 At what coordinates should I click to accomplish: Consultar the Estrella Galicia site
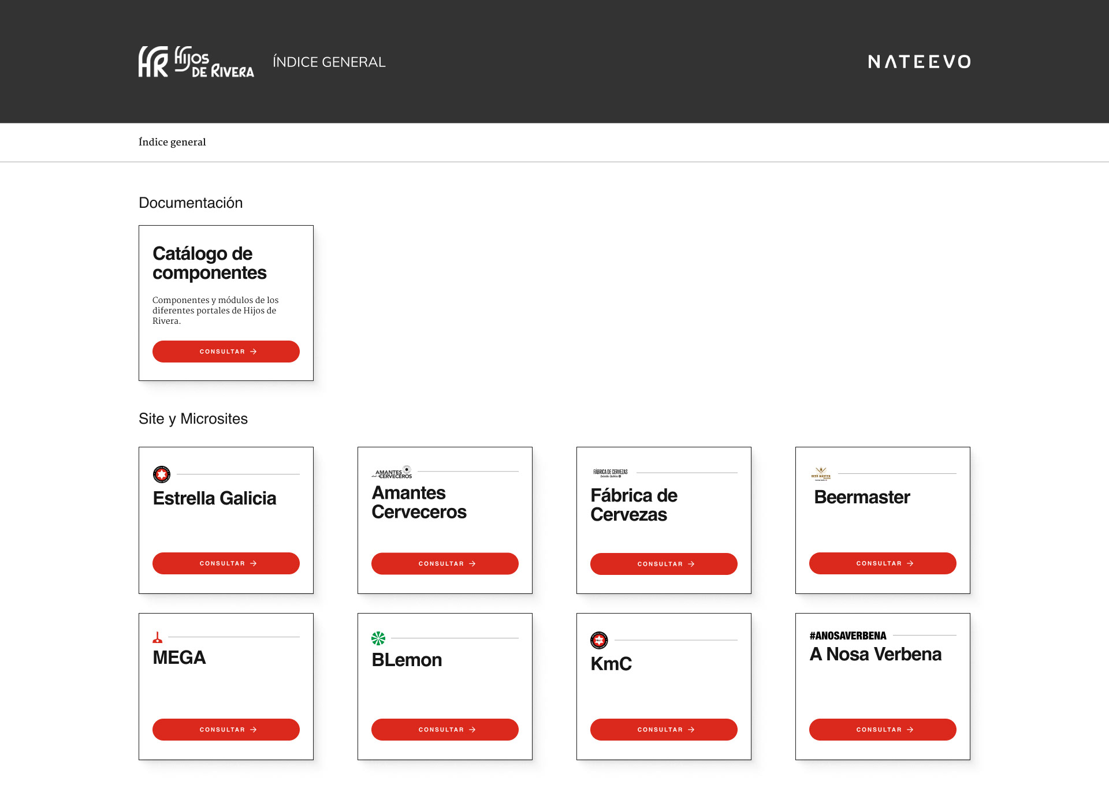click(226, 563)
